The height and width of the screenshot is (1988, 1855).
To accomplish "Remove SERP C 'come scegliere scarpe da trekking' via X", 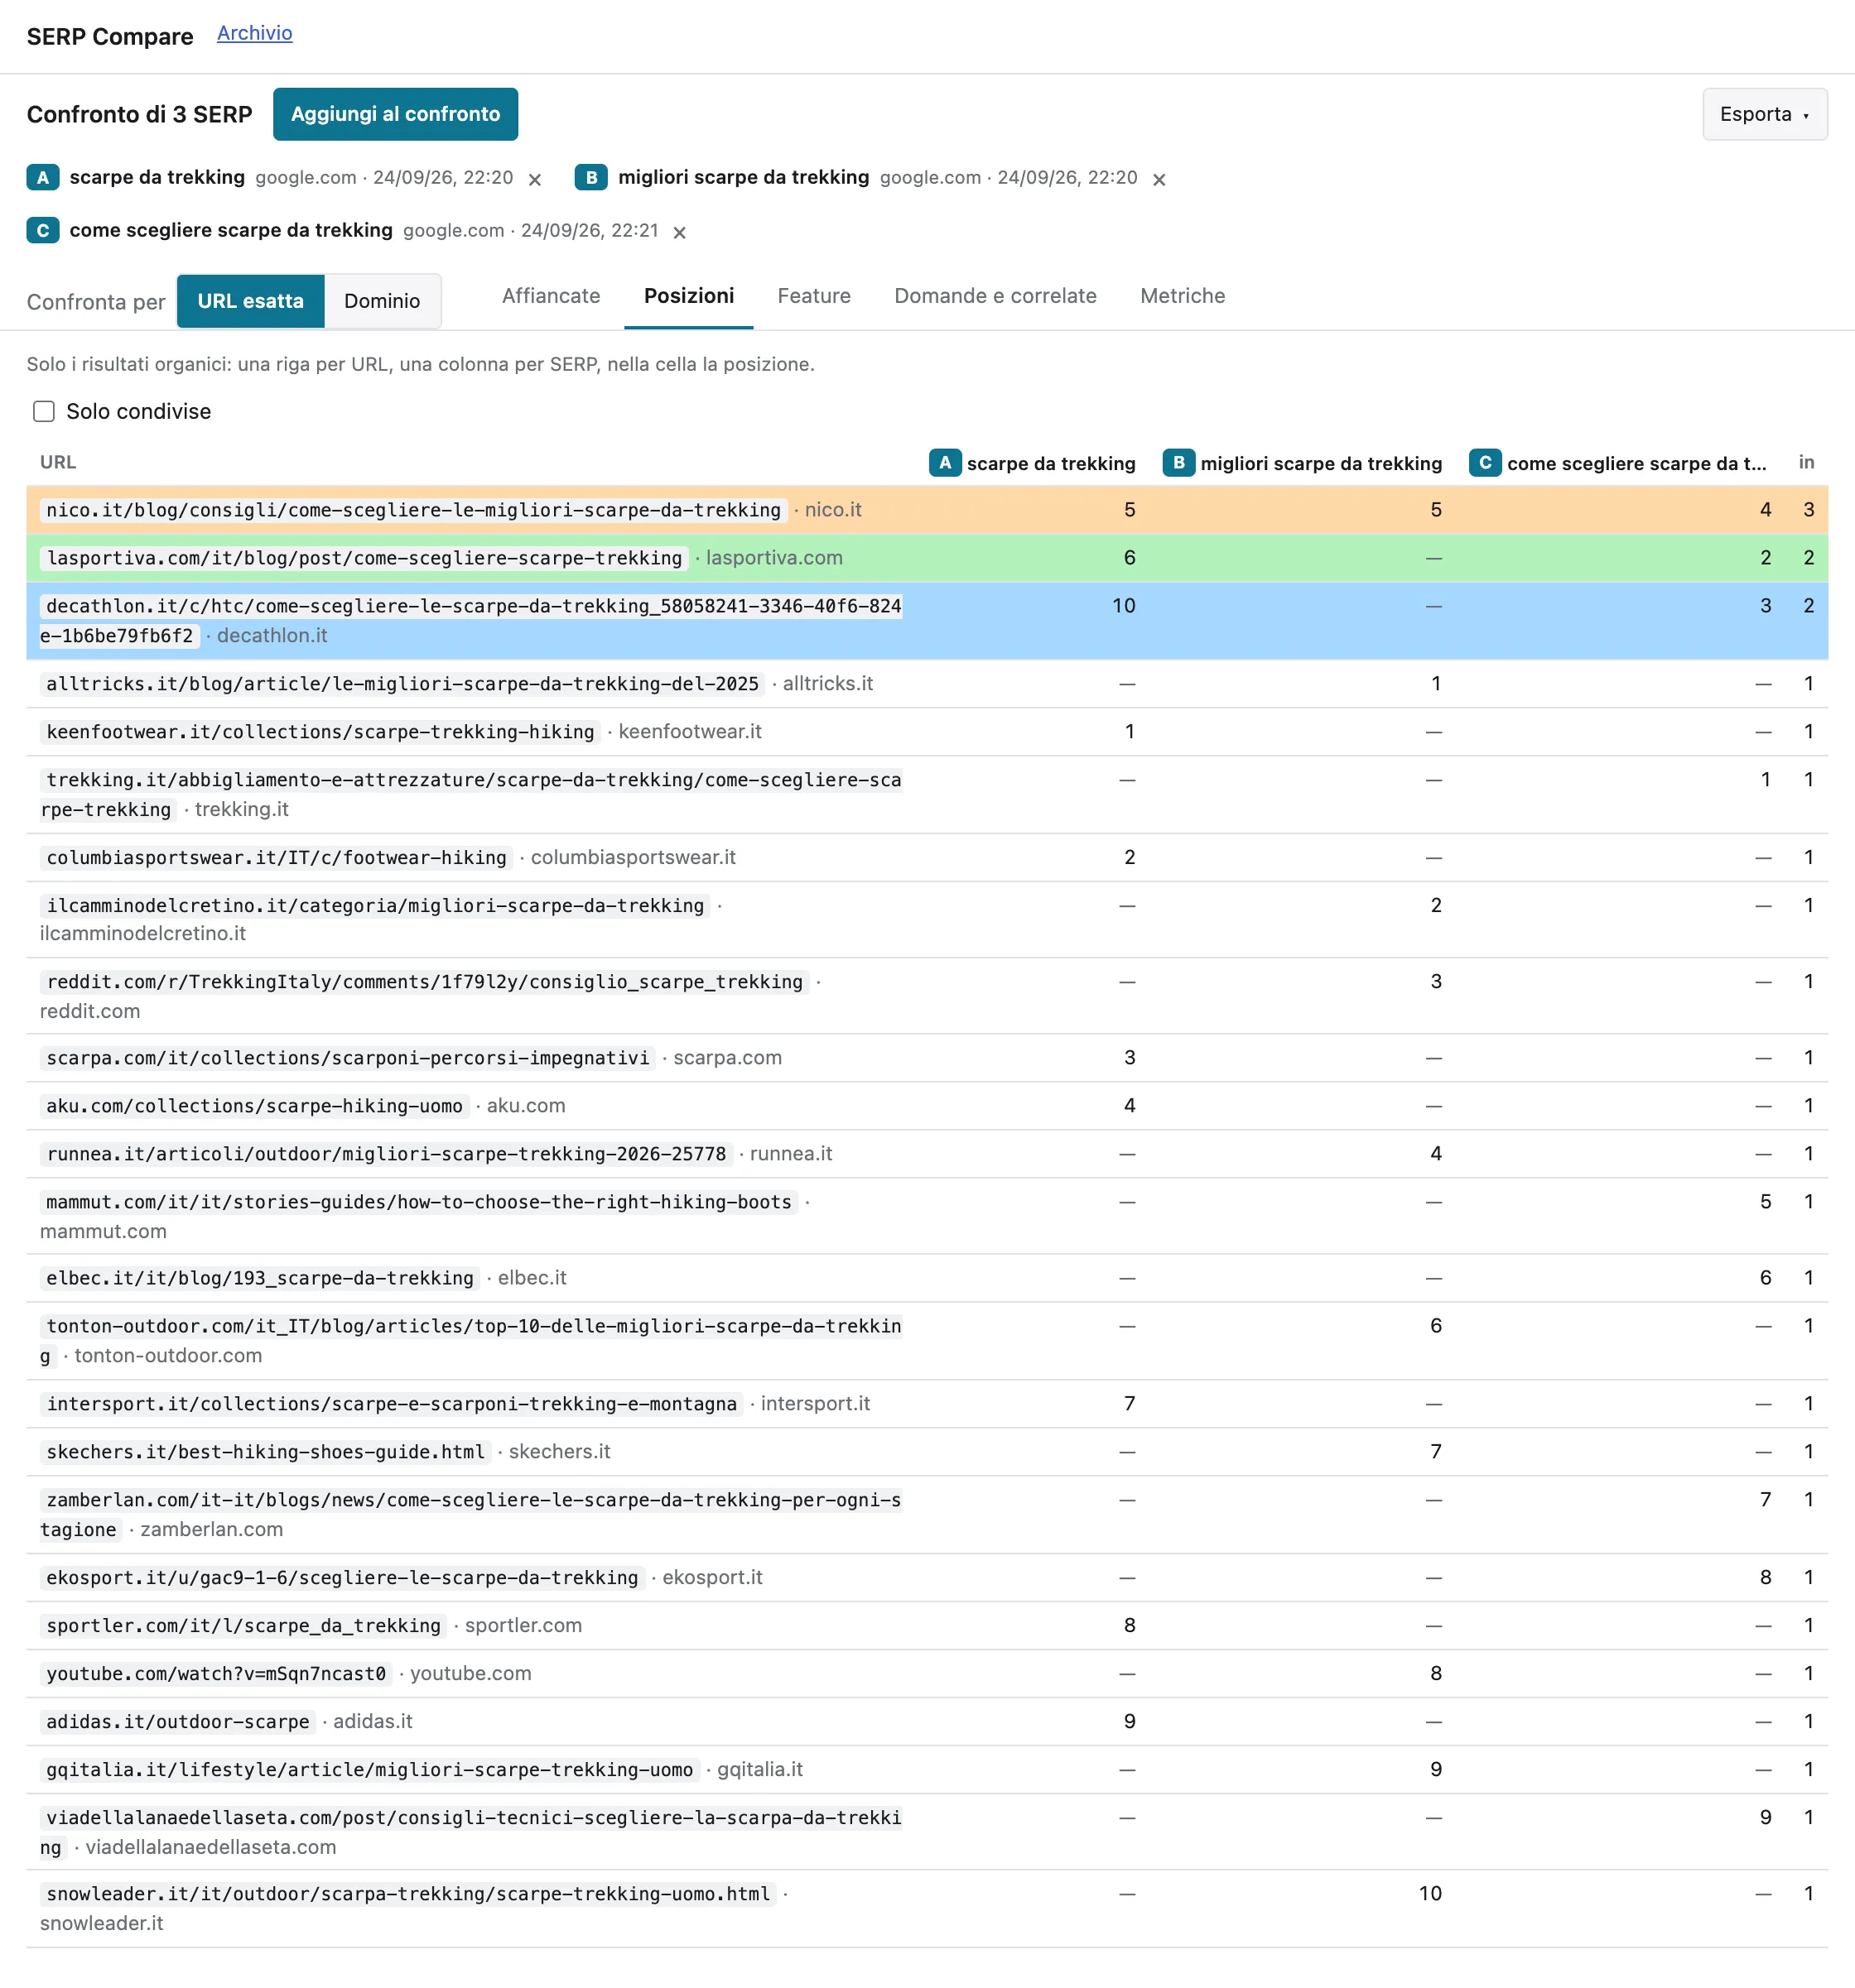I will point(679,233).
